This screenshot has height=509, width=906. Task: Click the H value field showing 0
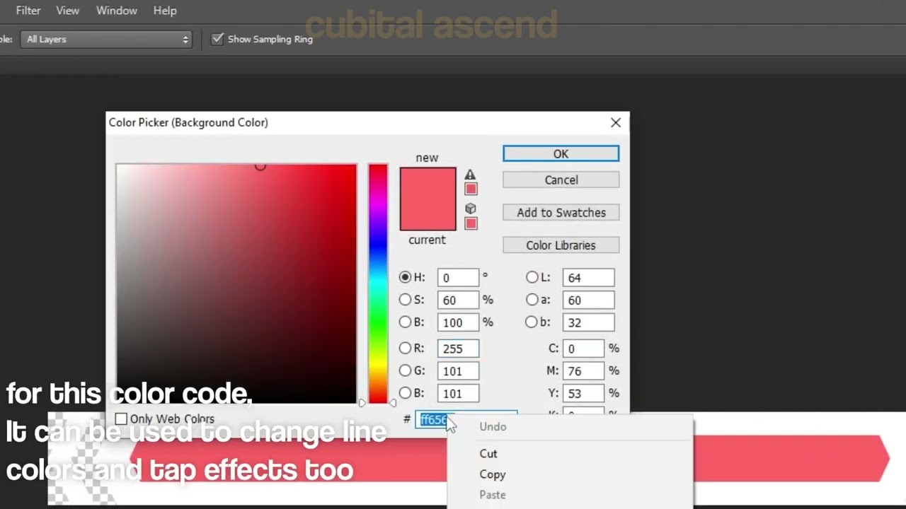457,278
